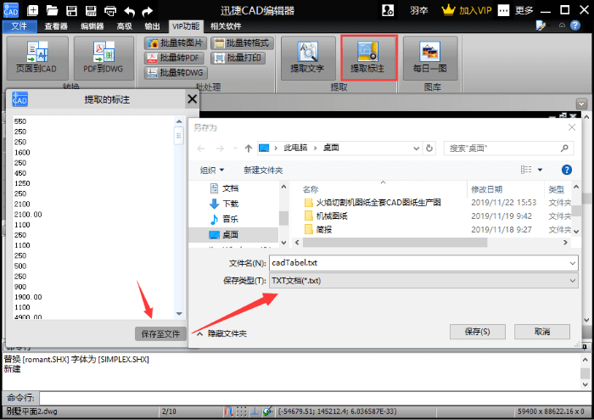
Task: Click the annotation list scroll-down arrow
Action: pos(179,314)
